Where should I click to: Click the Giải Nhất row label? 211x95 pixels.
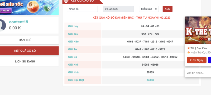coord(74,72)
